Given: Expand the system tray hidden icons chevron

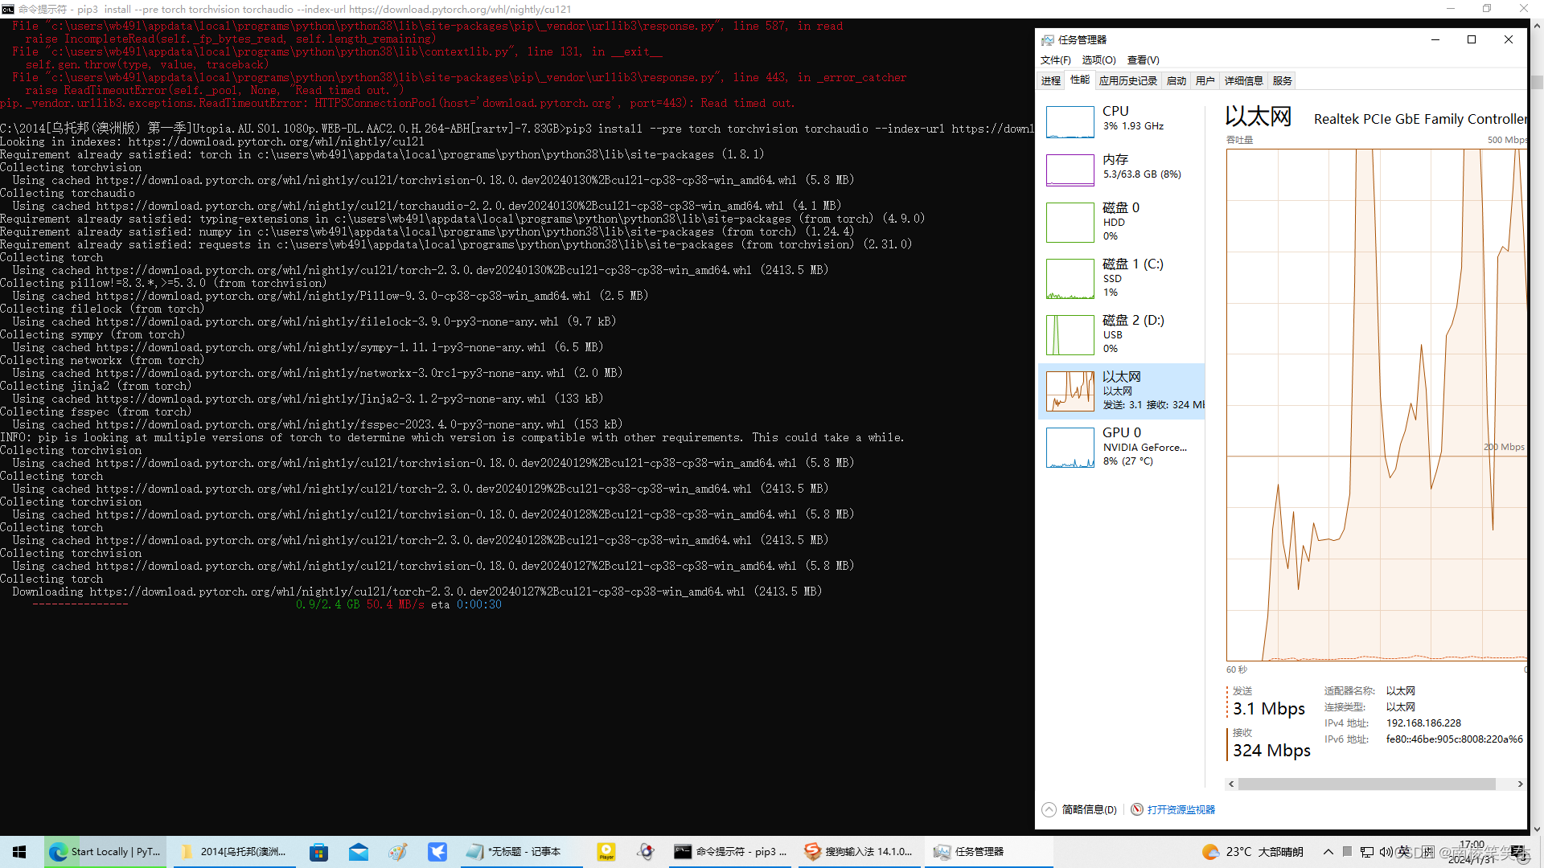Looking at the screenshot, I should tap(1328, 852).
